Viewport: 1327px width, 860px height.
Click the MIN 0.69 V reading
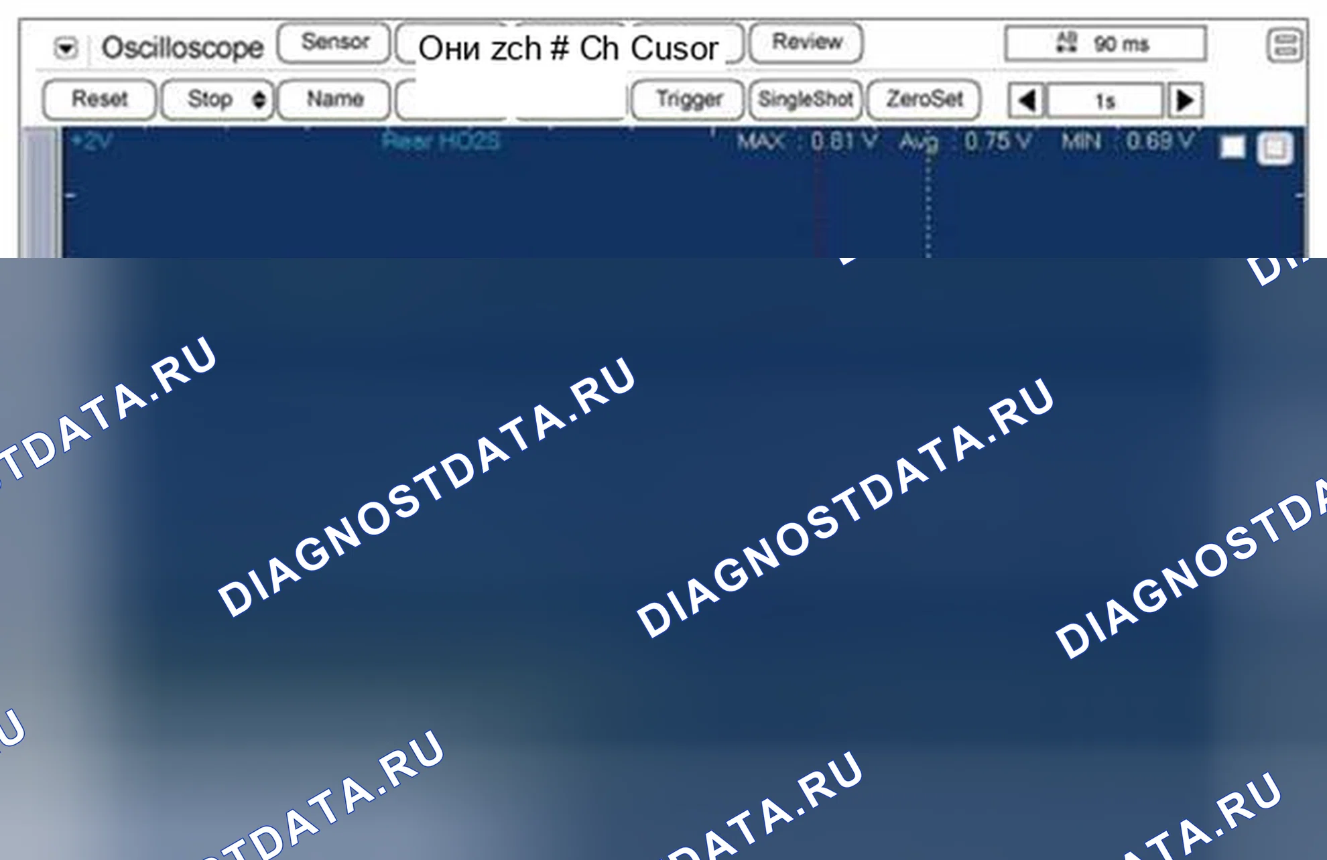point(1127,141)
